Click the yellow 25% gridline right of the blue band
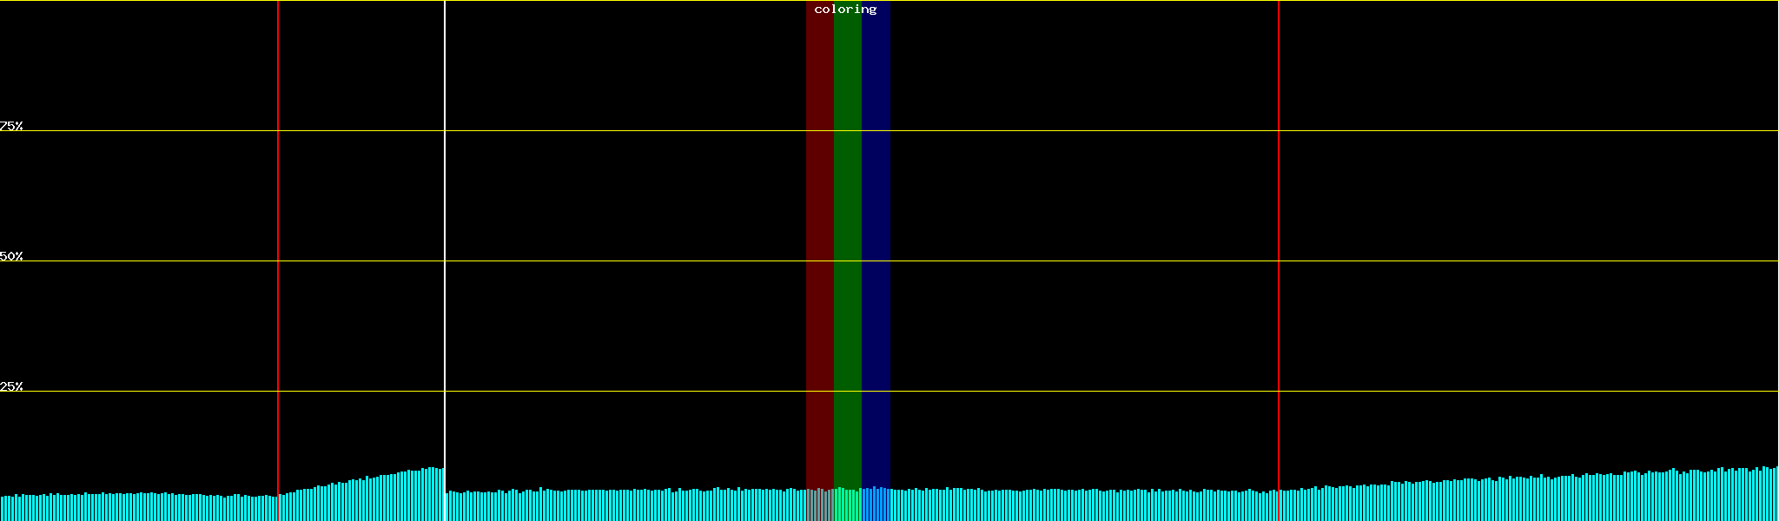1779x521 pixels. coord(1086,392)
